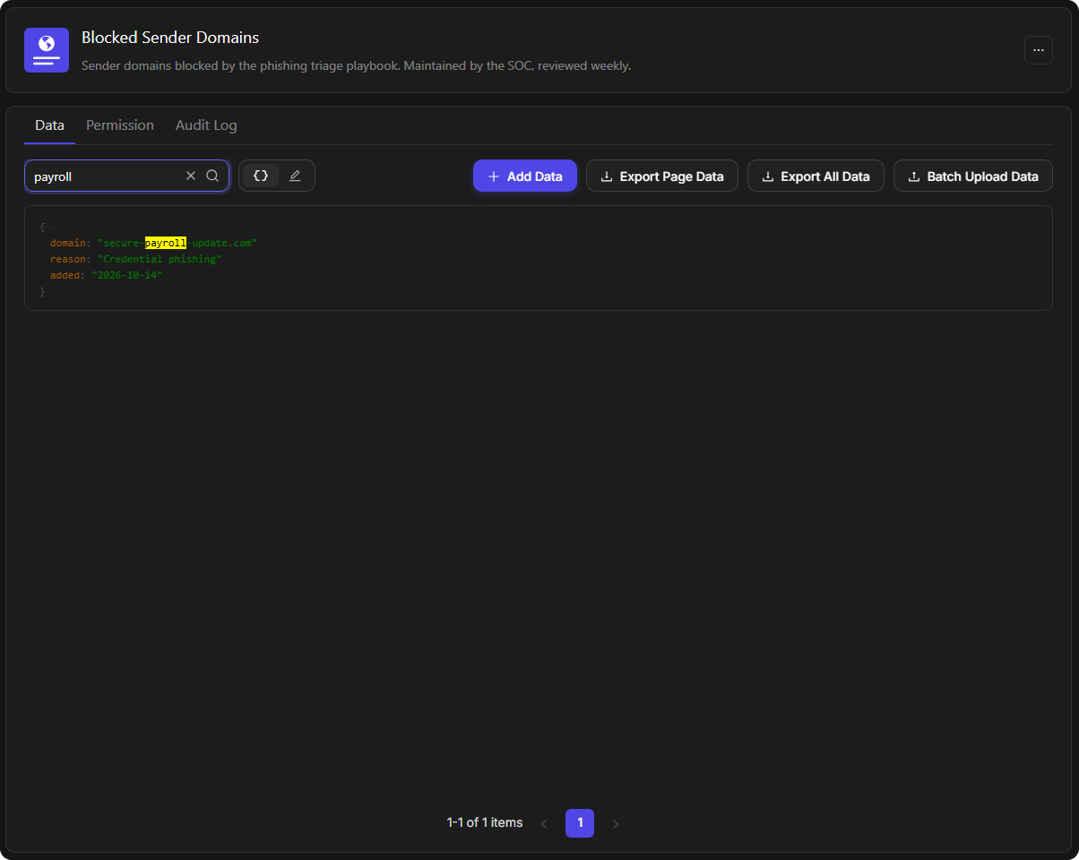Screen dimensions: 1079x860
Task: Click added date "2026-10-14"
Action: tap(127, 275)
